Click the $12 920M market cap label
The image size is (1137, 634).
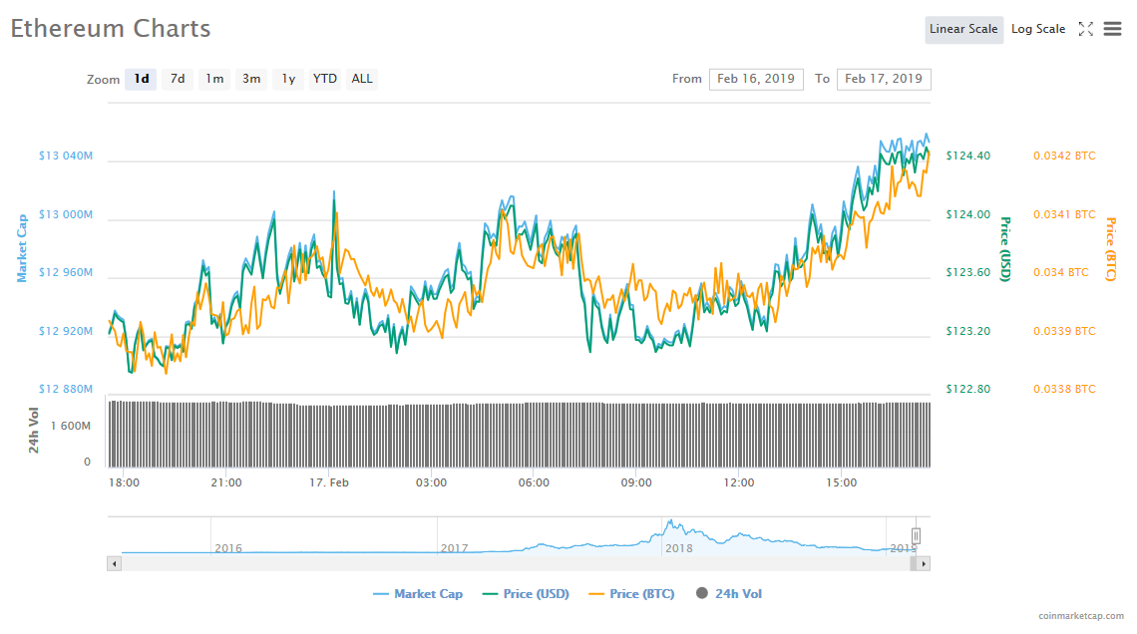66,331
